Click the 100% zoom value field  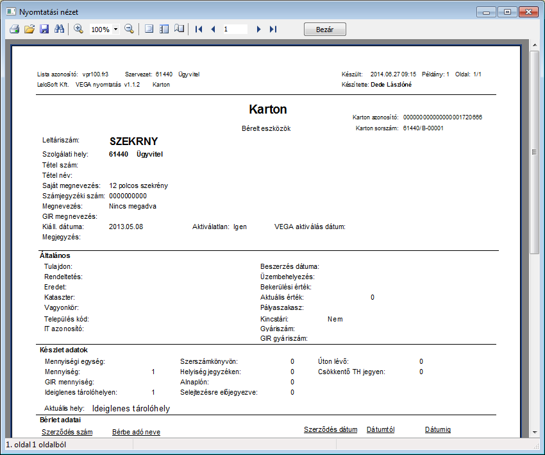click(x=101, y=30)
